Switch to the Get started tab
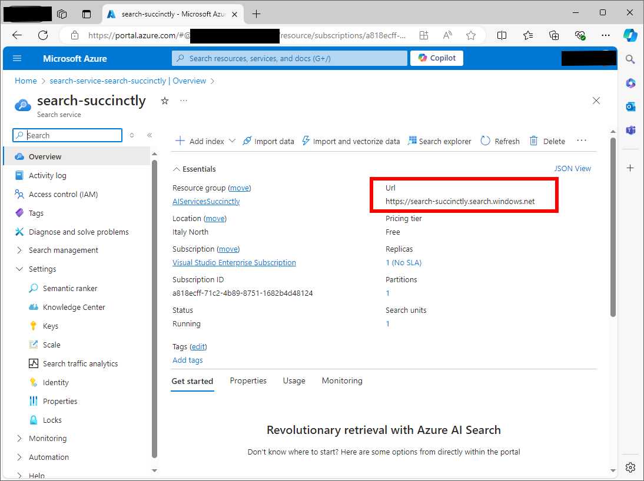This screenshot has width=644, height=481. point(192,381)
